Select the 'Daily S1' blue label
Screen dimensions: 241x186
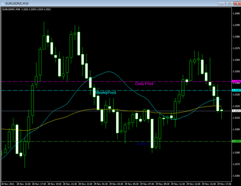[144, 144]
